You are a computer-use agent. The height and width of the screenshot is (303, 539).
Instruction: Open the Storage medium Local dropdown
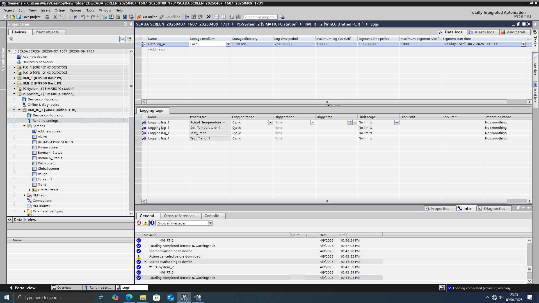coord(228,44)
